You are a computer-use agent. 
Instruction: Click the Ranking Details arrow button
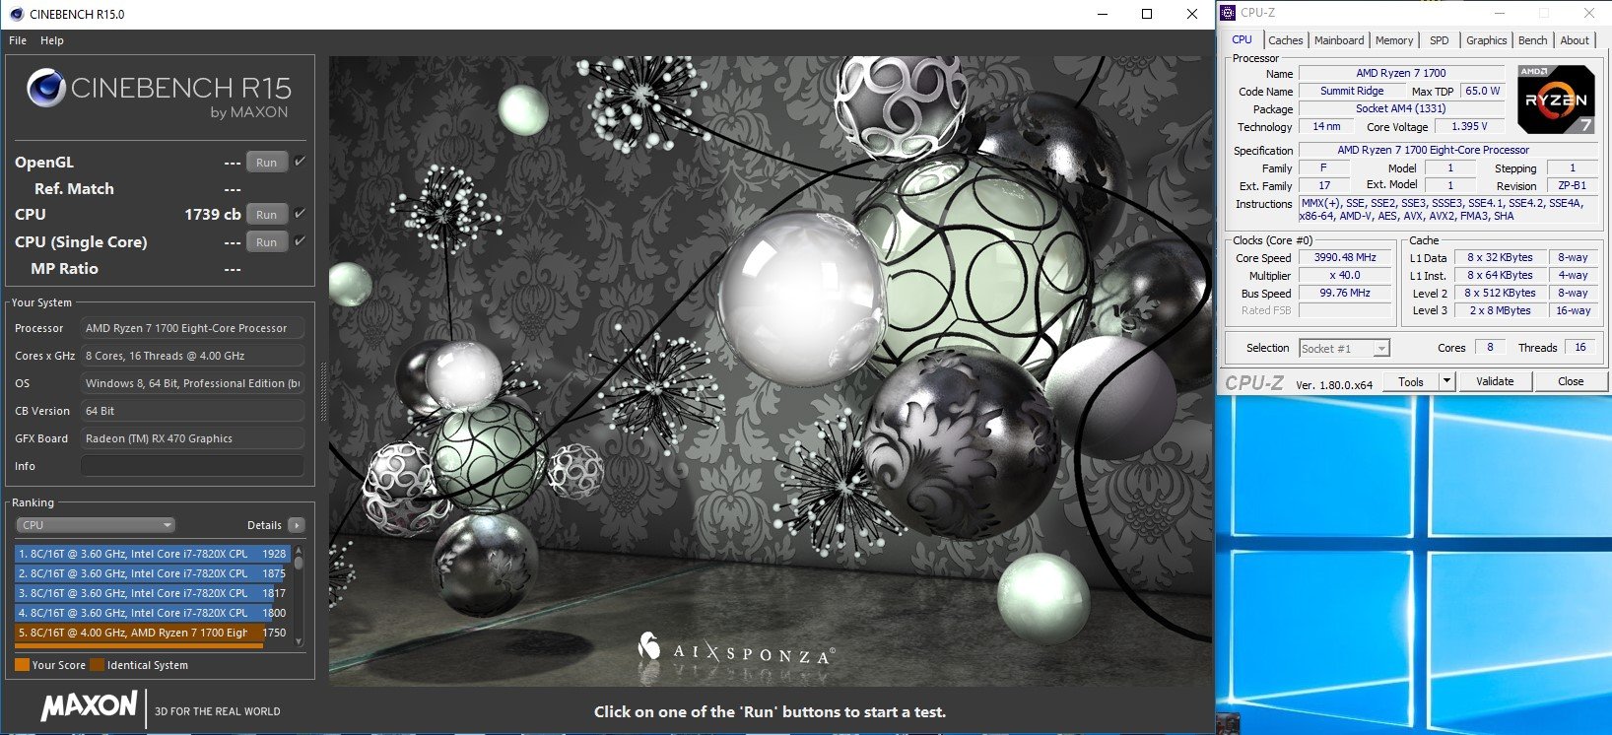coord(297,525)
